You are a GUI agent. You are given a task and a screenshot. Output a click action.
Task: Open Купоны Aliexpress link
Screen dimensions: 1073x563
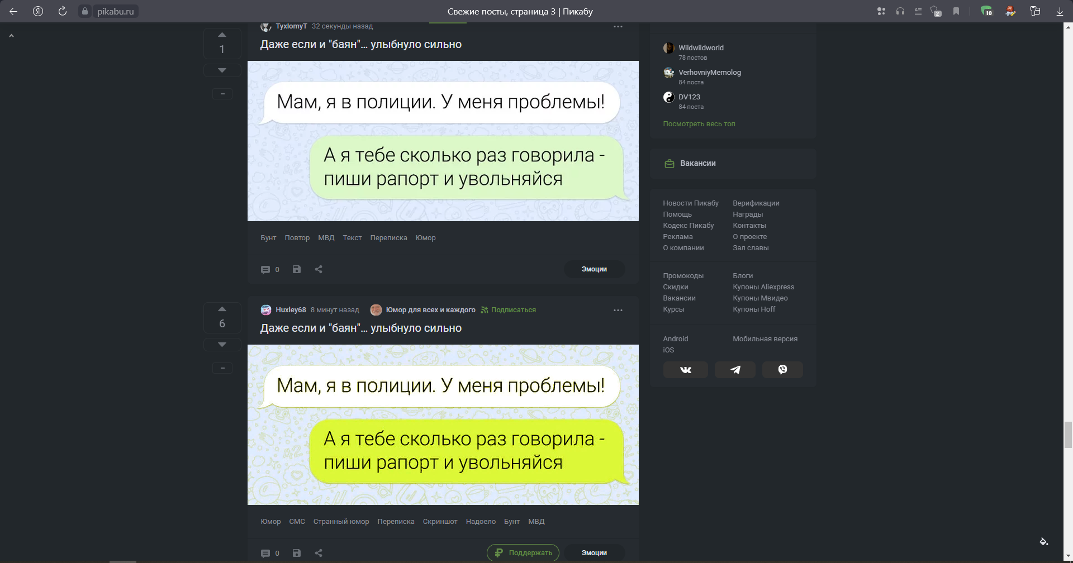click(763, 287)
